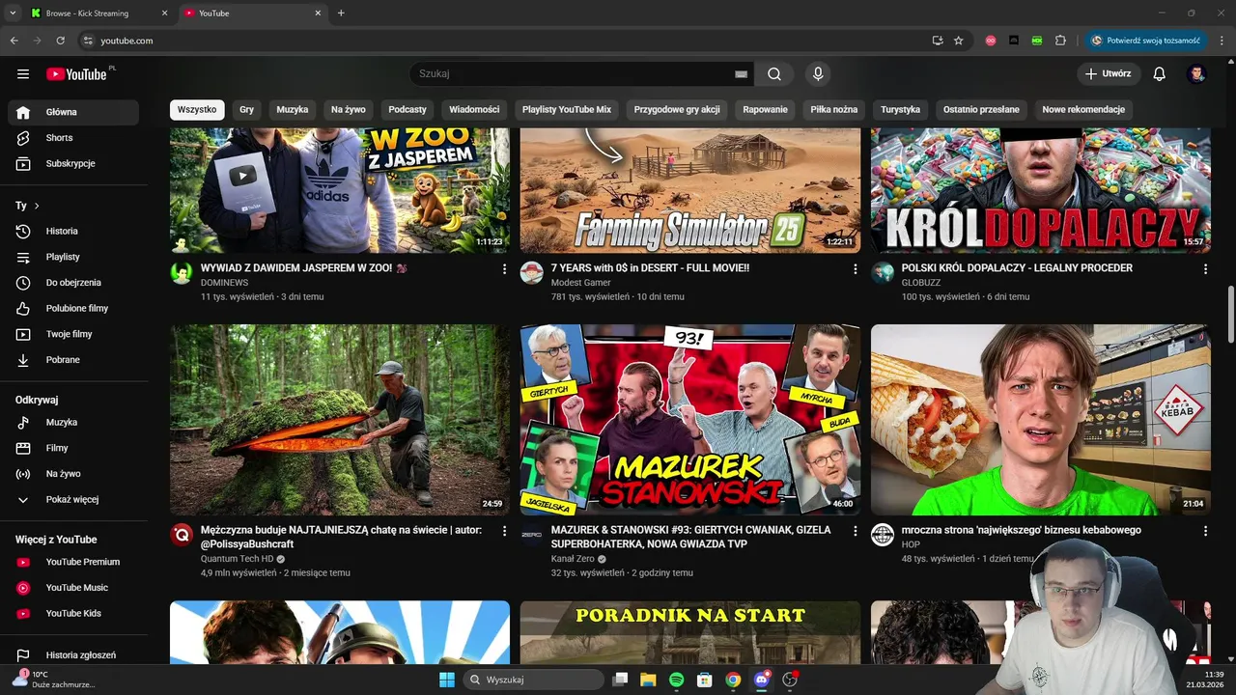Open Filmy under Odkrywaj
Screen dimensions: 1236x695
[x=73, y=448]
